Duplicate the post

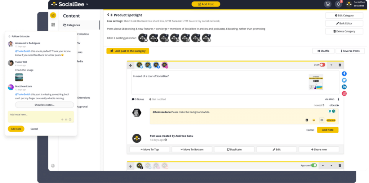point(234,150)
